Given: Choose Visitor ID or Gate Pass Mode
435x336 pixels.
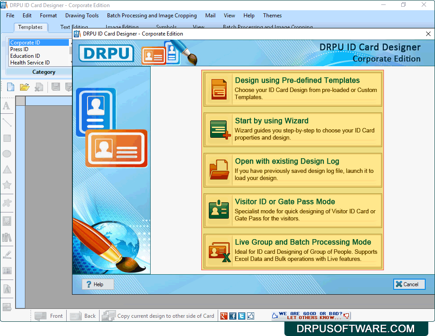Looking at the screenshot, I should [293, 211].
